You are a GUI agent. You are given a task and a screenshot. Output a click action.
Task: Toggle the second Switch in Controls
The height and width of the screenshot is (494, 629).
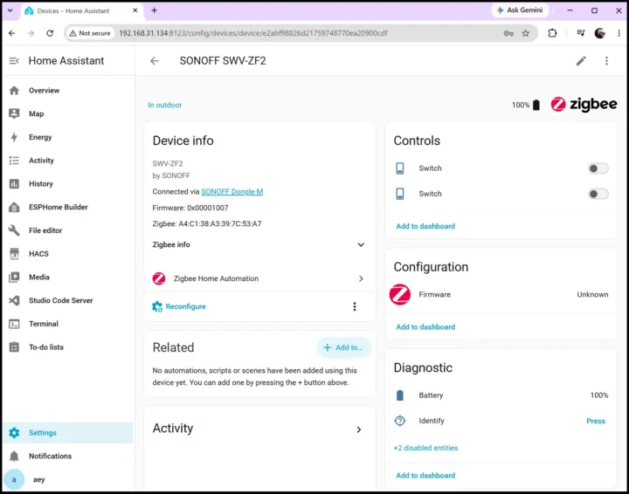tap(598, 194)
